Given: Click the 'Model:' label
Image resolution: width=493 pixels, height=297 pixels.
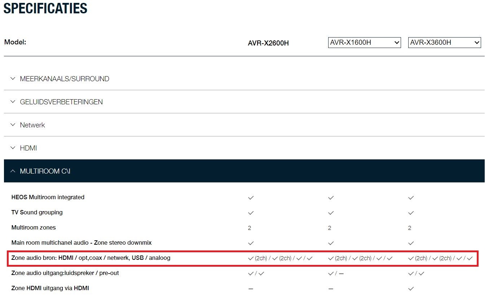Looking at the screenshot, I should [15, 42].
